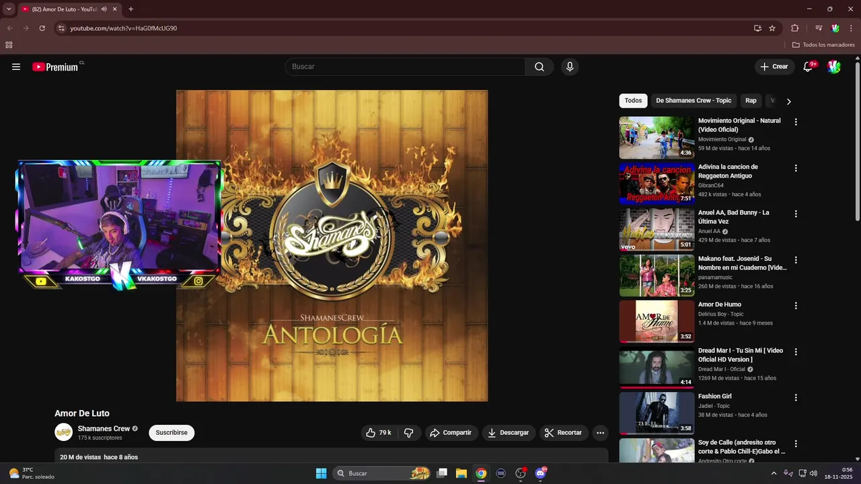Open options for Adivina la cancion video
Screen dimensions: 861x484
pos(796,168)
